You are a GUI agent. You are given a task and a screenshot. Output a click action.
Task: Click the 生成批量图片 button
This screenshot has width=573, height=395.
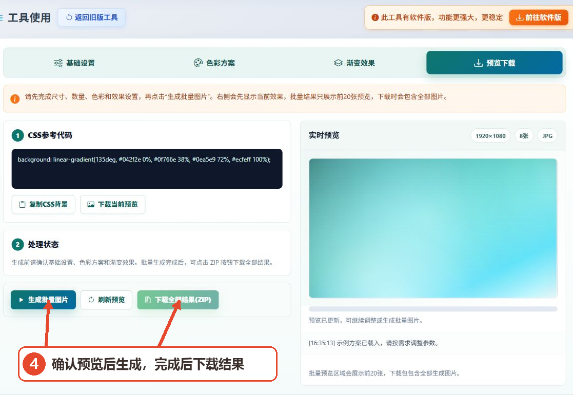pos(44,300)
